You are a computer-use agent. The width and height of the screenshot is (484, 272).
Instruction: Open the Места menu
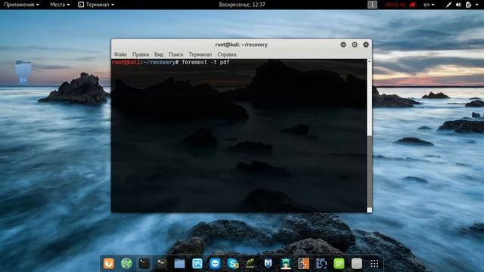[x=60, y=5]
